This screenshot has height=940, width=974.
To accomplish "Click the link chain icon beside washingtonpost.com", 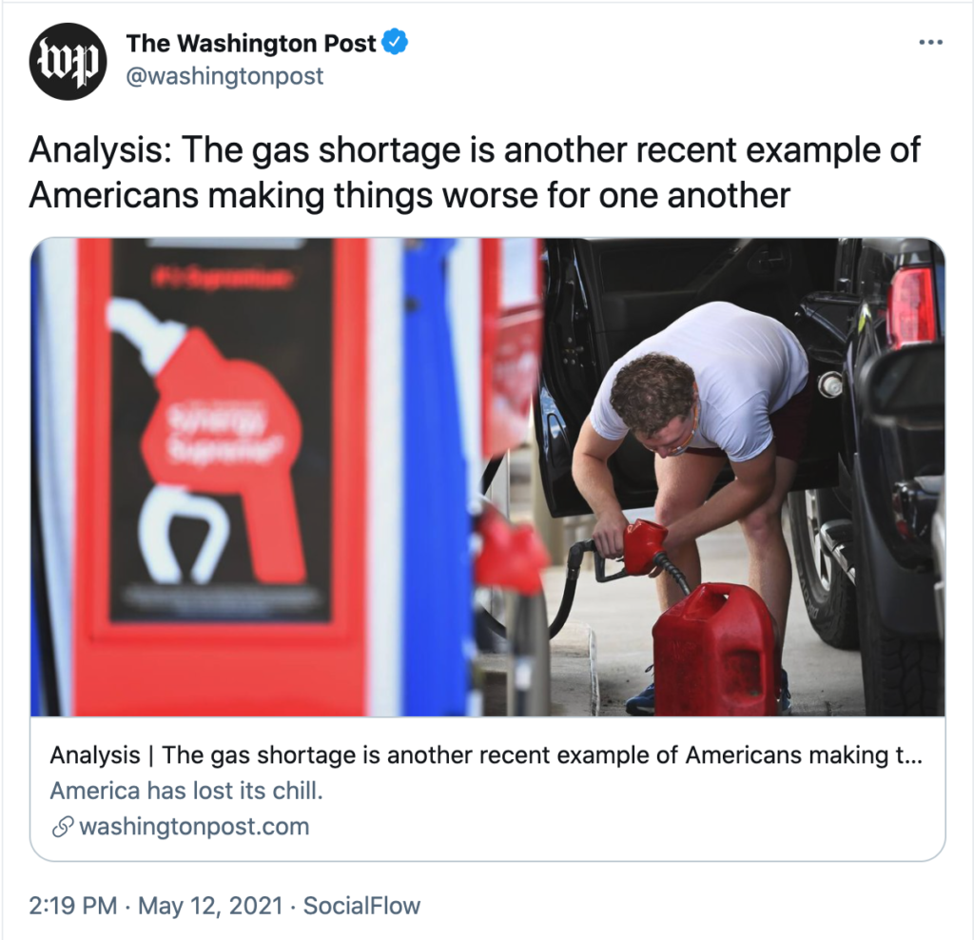I will click(x=62, y=827).
